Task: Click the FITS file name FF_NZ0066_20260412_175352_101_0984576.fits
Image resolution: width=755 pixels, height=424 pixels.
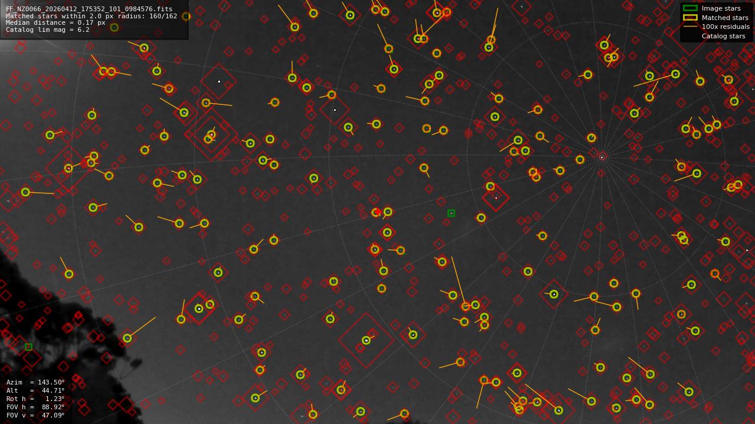Action: pos(89,9)
